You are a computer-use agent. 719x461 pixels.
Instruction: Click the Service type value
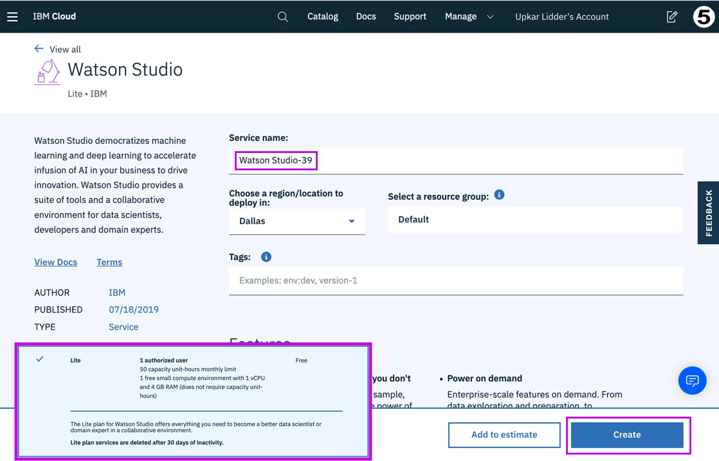(123, 327)
